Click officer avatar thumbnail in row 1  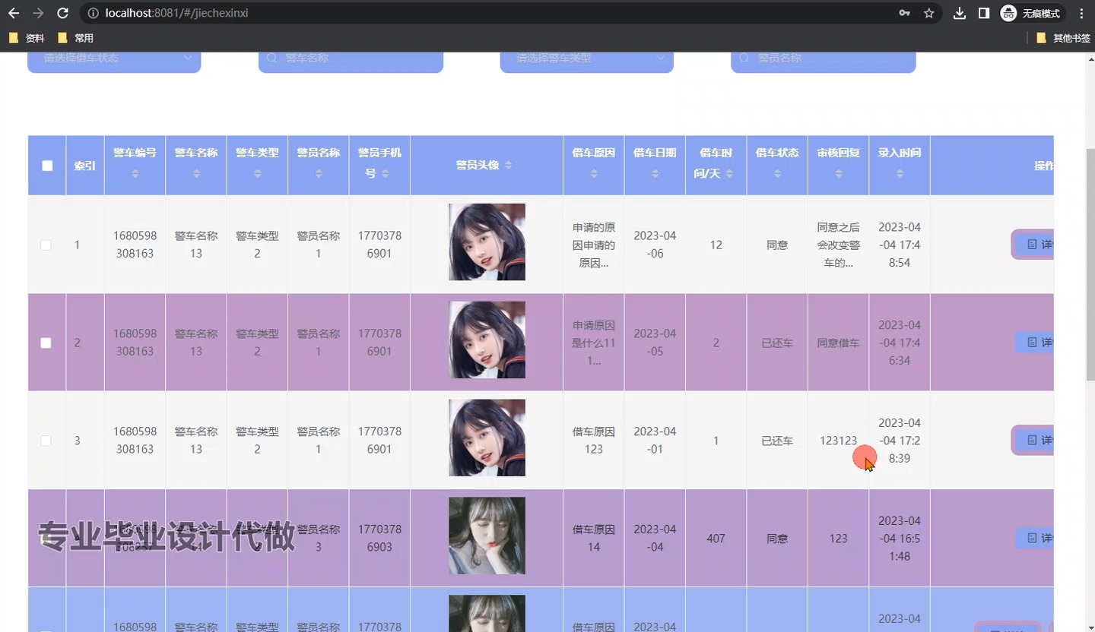tap(487, 242)
